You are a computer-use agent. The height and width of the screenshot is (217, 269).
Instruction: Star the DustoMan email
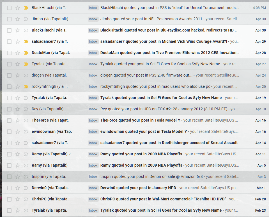click(18, 53)
